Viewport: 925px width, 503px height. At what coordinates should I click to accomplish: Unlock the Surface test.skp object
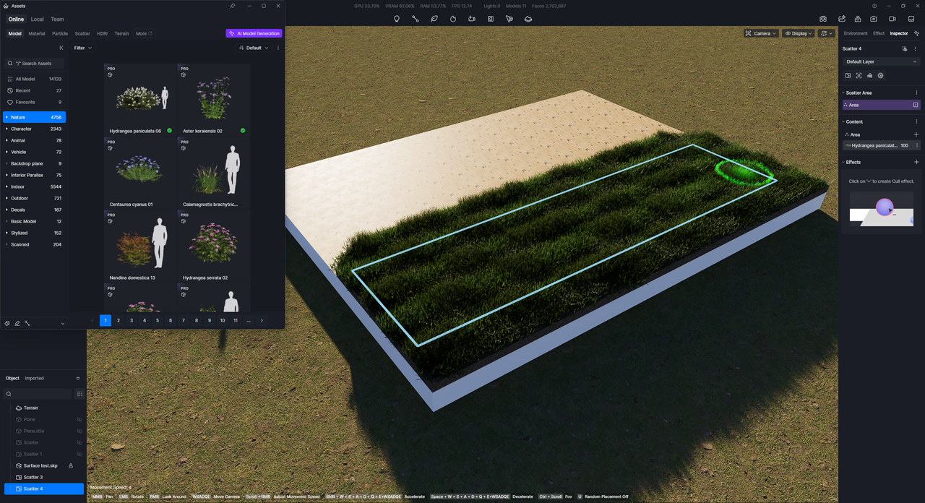click(x=71, y=465)
